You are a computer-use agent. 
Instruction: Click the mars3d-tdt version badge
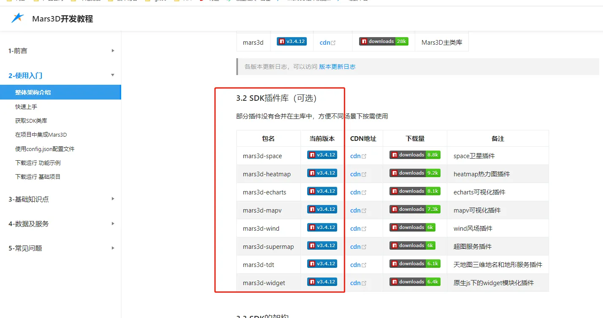coord(322,264)
